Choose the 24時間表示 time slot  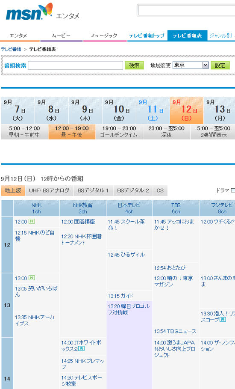click(213, 132)
